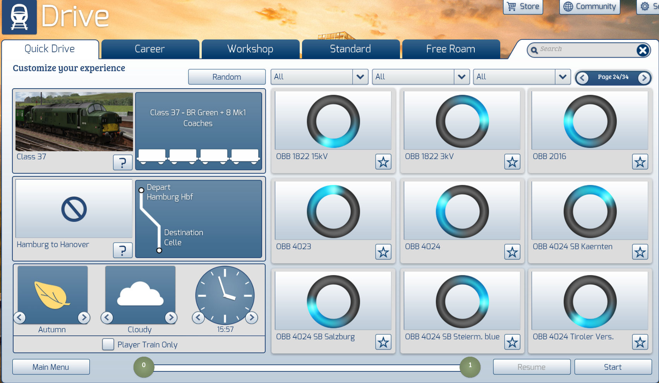Click the Autumn leaf season icon
659x383 pixels.
(x=53, y=295)
